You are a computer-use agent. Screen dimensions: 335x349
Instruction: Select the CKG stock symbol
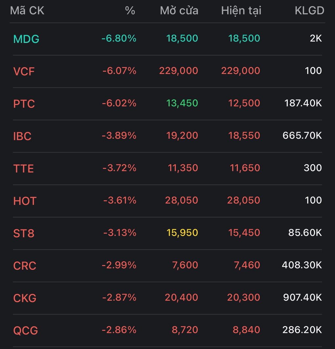point(25,298)
